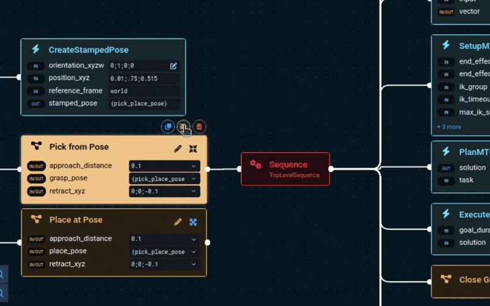The height and width of the screenshot is (306, 490).
Task: Click the Place at Pose right connection handle
Action: click(x=208, y=242)
